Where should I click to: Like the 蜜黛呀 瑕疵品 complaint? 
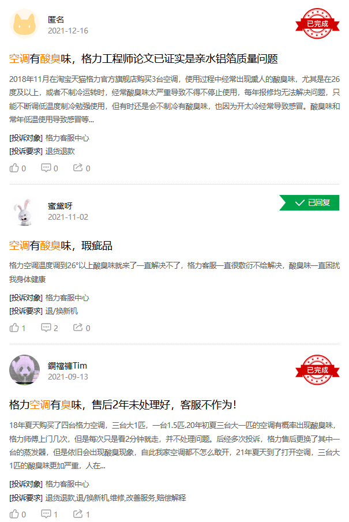(17, 328)
